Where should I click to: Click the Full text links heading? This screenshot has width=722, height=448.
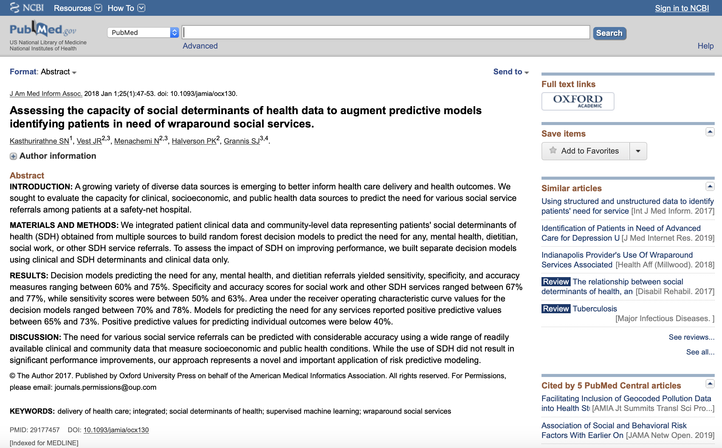[x=568, y=84]
